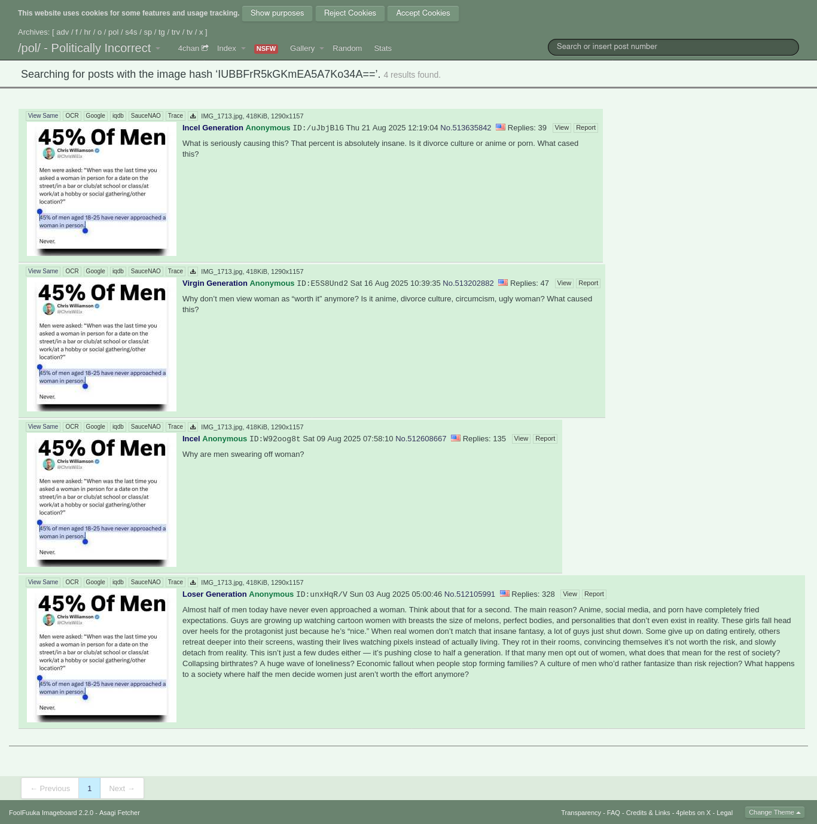Search Google for post No.513635842 image
Image resolution: width=817 pixels, height=824 pixels.
point(95,116)
